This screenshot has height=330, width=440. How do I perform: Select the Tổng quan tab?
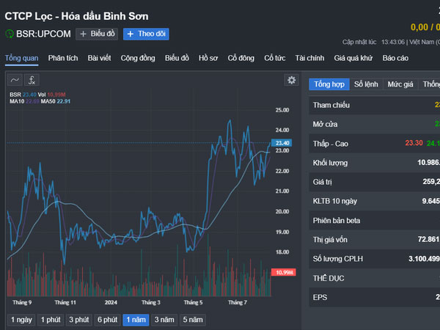tap(21, 58)
